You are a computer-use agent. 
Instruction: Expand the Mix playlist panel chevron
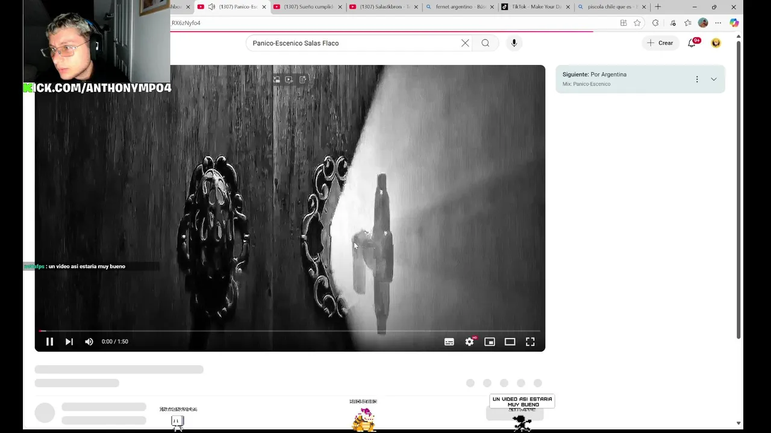pyautogui.click(x=714, y=79)
